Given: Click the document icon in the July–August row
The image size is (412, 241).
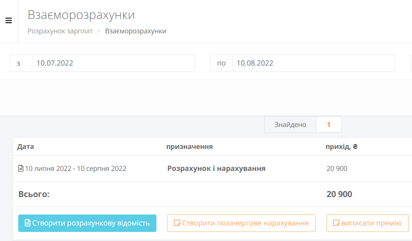Looking at the screenshot, I should (21, 169).
